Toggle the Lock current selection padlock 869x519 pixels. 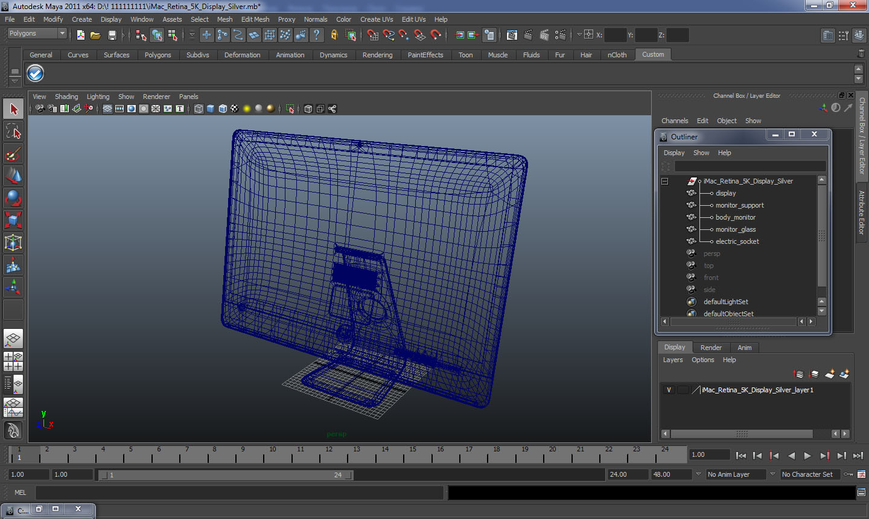334,35
